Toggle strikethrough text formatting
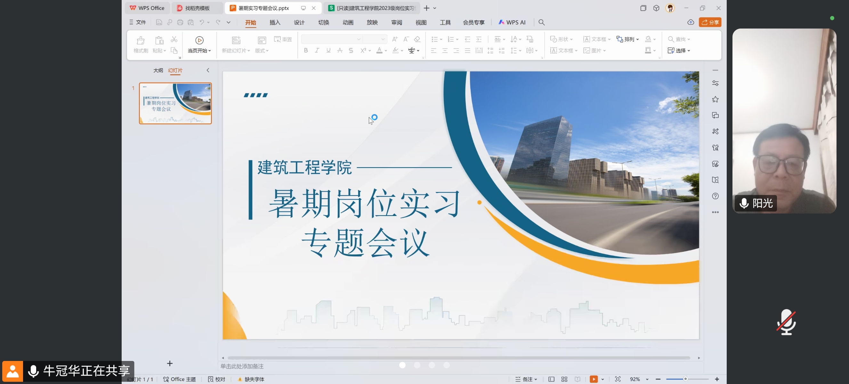The width and height of the screenshot is (849, 384). point(340,50)
